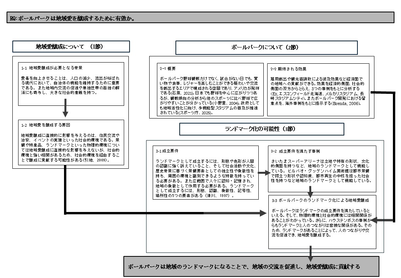Click the down arrow from 3-3 to the conclusion
The height and width of the screenshot is (278, 401).
(310, 253)
